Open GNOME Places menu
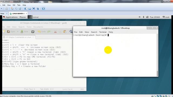The width and height of the screenshot is (173, 97). click(x=22, y=17)
